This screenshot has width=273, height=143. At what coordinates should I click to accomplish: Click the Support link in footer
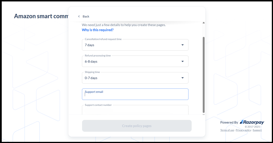tap(257, 130)
